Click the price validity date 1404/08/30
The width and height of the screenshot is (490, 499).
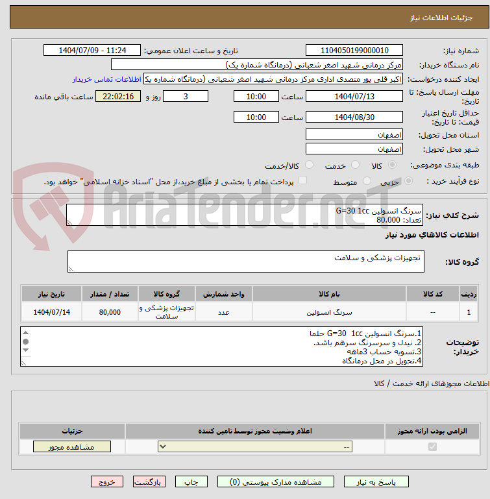[x=354, y=117]
